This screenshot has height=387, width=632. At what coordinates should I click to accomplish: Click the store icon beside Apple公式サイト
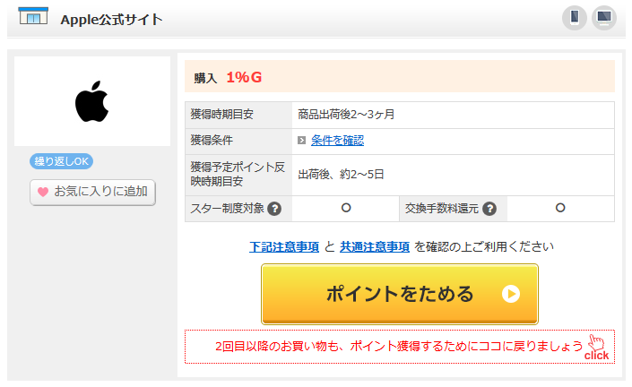pos(32,16)
